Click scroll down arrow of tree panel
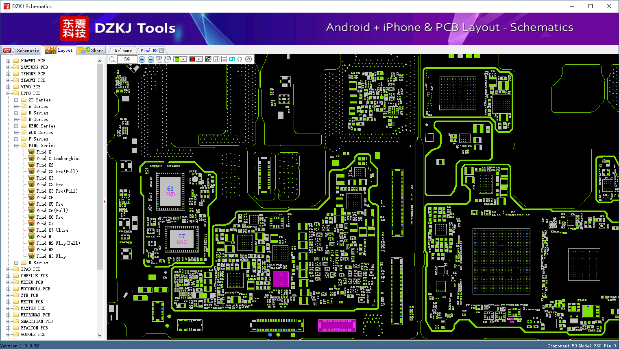The image size is (619, 349). 100,336
